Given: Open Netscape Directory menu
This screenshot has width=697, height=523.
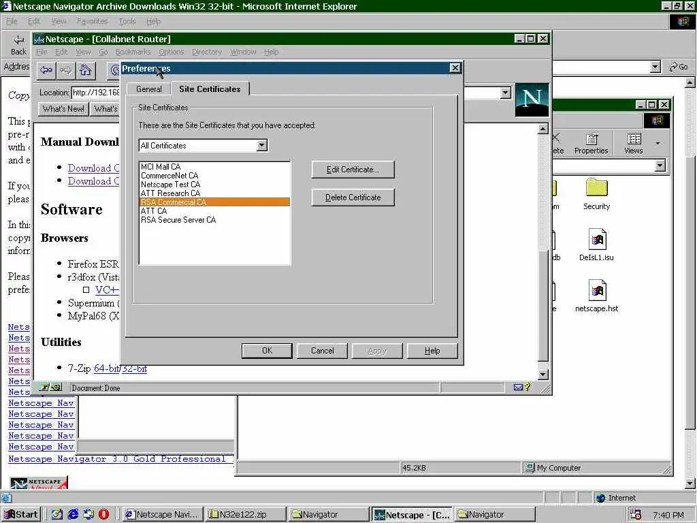Looking at the screenshot, I should click(x=207, y=52).
